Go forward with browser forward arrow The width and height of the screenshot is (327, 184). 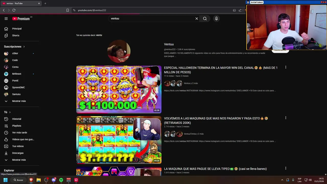tap(9, 10)
